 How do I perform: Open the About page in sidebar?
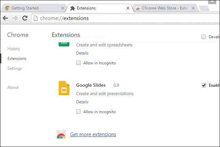[x=13, y=87]
